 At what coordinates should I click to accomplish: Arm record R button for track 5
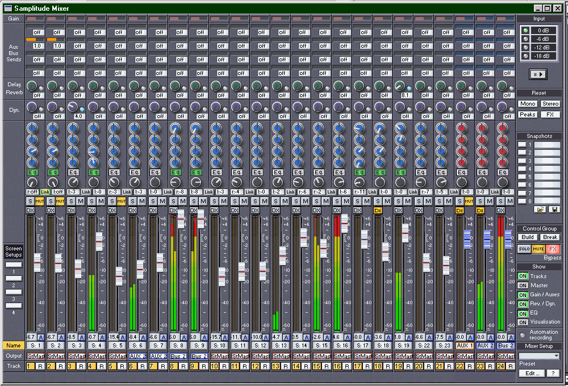pyautogui.click(x=122, y=367)
